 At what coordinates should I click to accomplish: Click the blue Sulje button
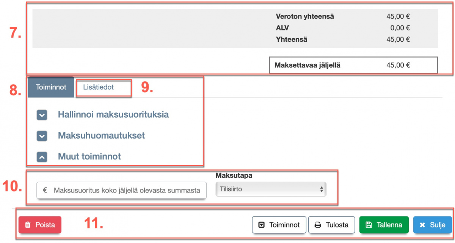coord(432,225)
